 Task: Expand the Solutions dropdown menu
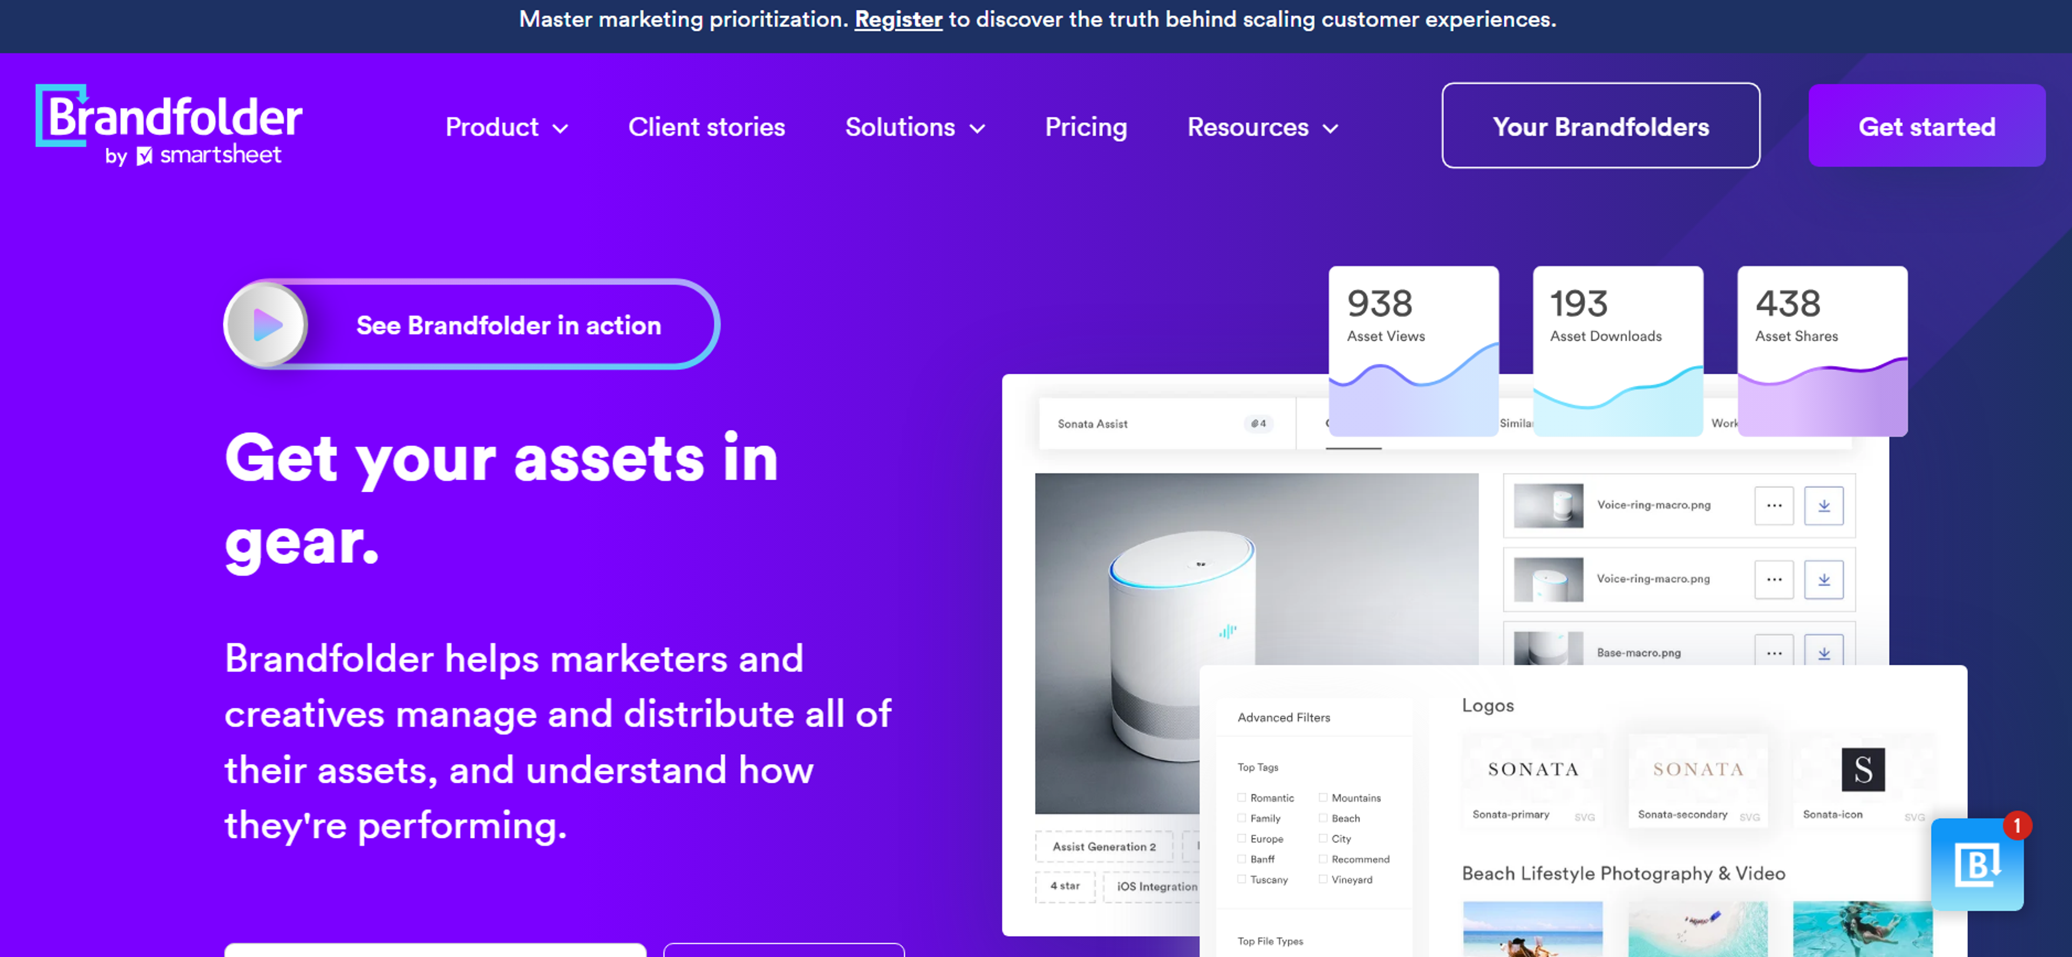coord(916,127)
